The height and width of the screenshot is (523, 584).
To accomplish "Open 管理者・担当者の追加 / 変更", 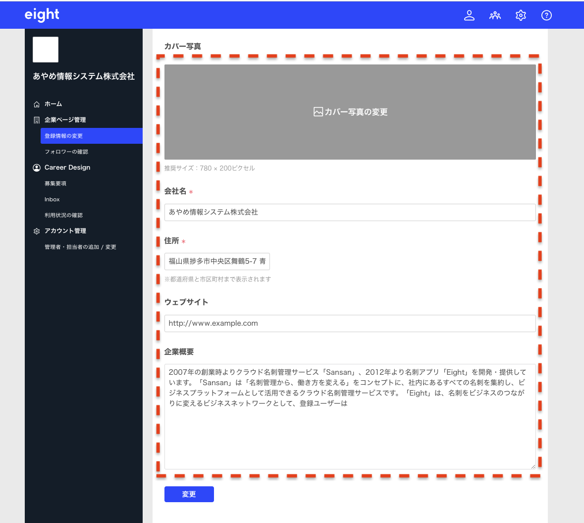I will click(x=80, y=247).
